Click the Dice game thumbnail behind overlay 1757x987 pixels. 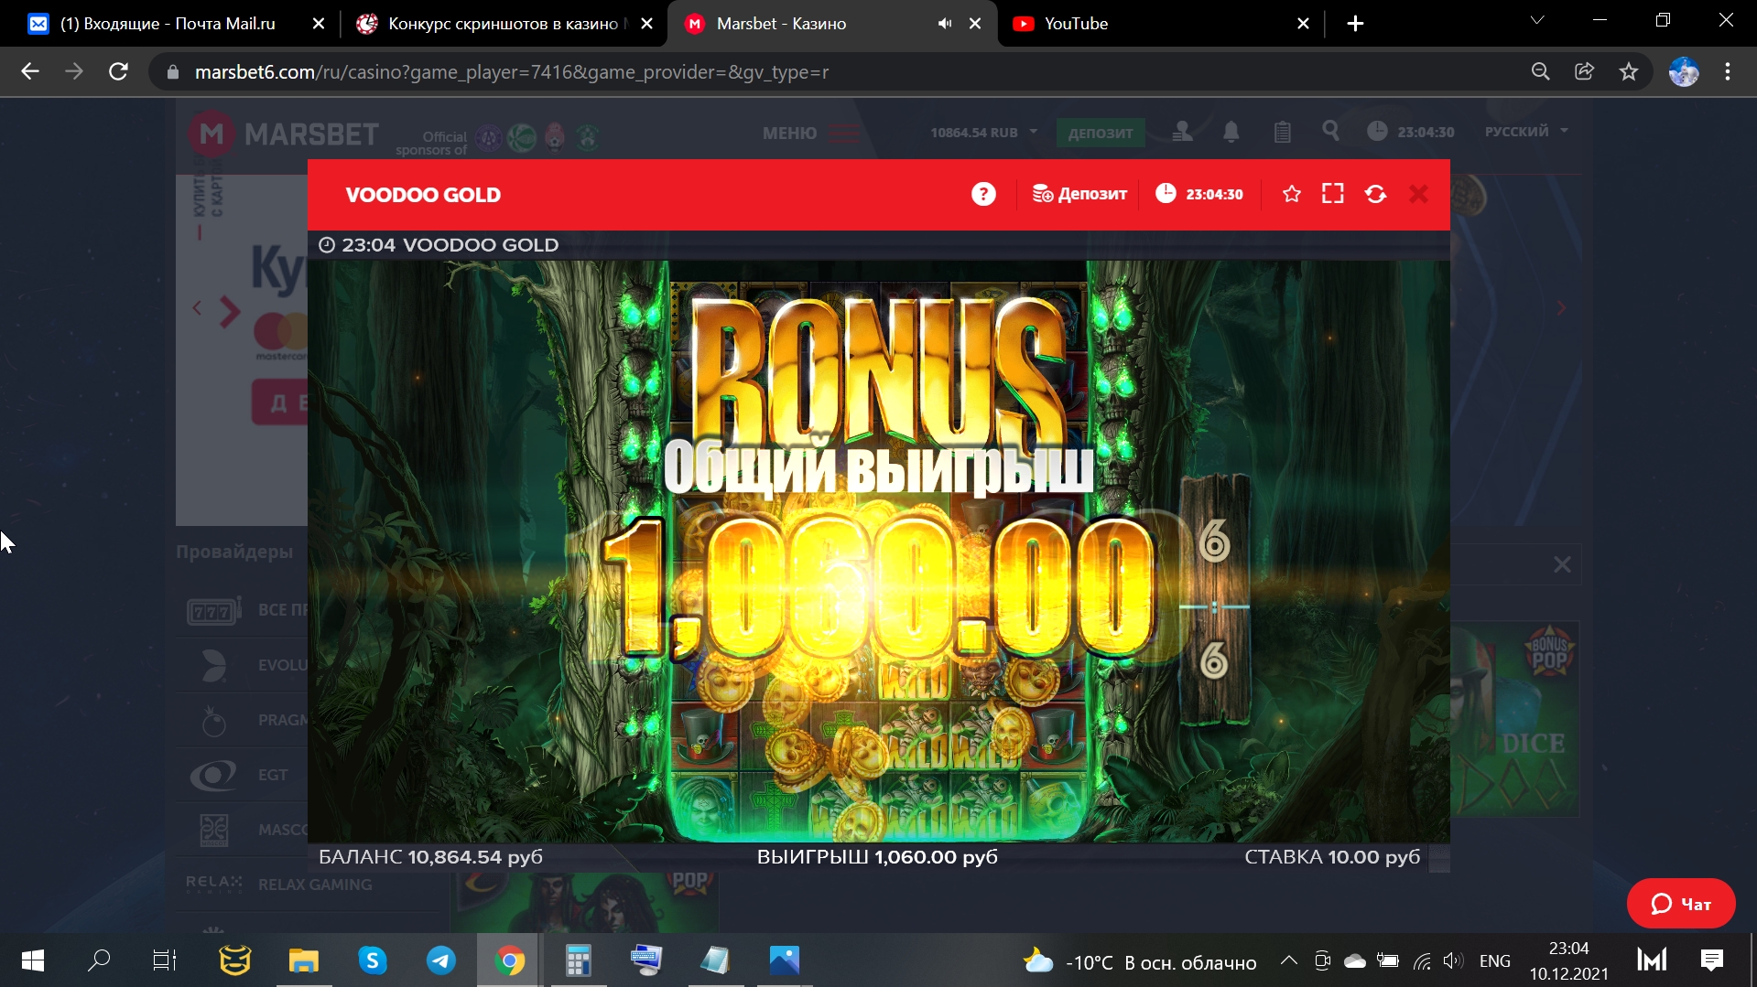point(1515,719)
